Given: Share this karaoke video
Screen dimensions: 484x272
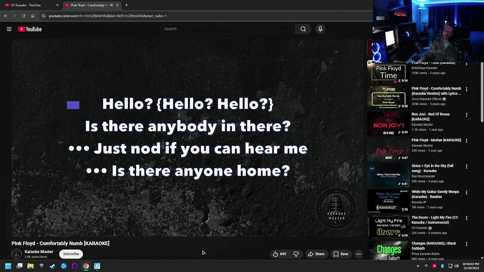Looking at the screenshot, I should (x=316, y=254).
